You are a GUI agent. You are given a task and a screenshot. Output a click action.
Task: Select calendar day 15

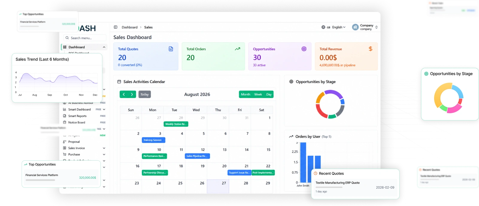pyautogui.click(x=262, y=154)
